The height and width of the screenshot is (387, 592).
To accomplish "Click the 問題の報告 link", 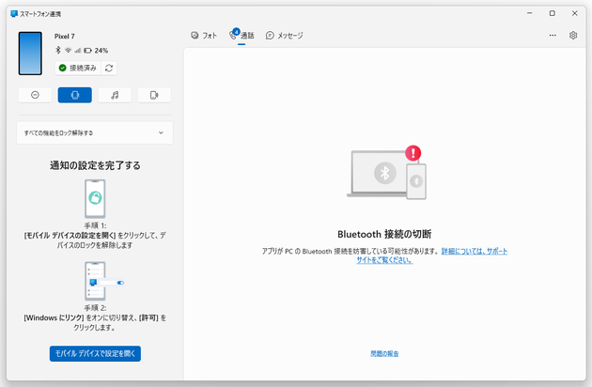I will 384,353.
